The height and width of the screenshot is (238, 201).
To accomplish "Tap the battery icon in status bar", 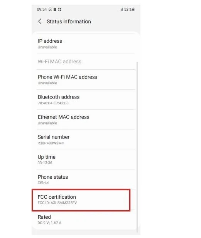I will pos(133,9).
